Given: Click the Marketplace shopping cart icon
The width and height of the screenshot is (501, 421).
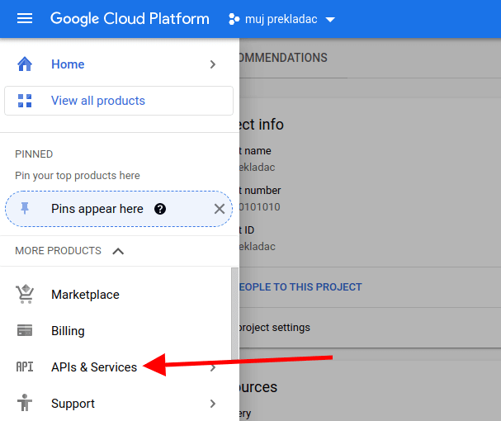Looking at the screenshot, I should tap(25, 295).
